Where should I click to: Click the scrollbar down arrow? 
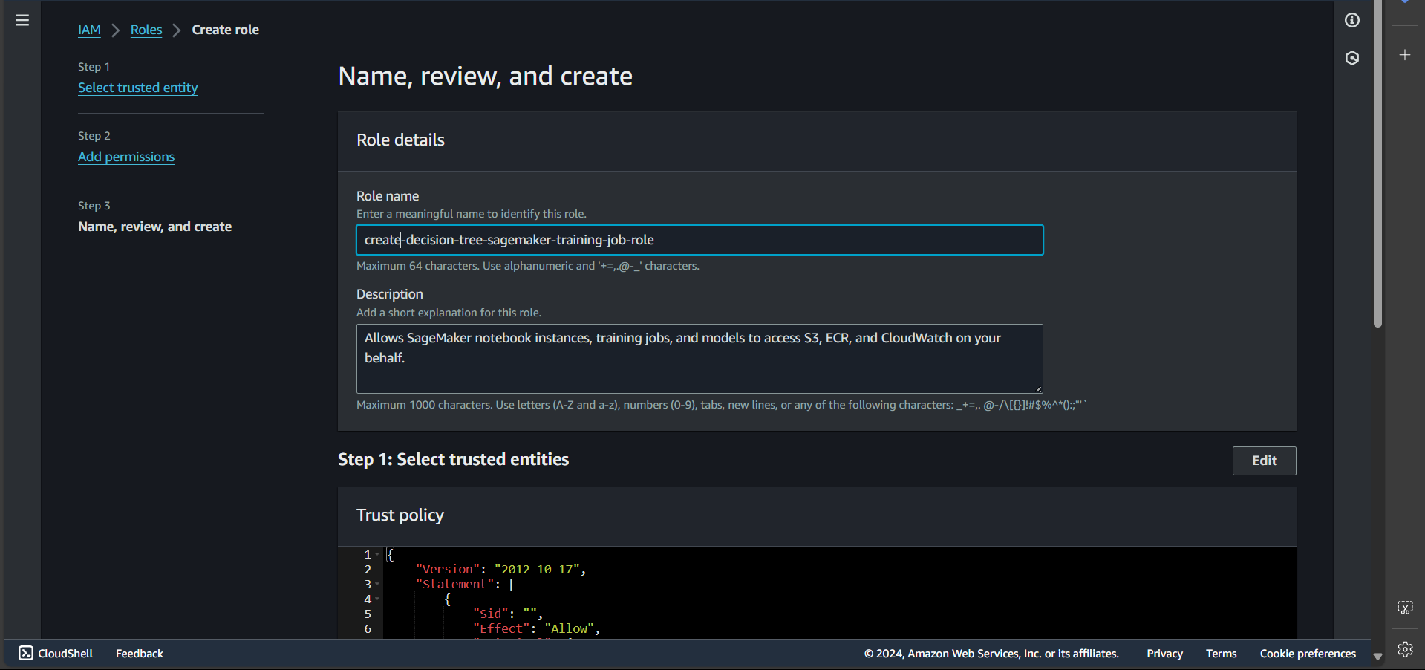[x=1377, y=657]
